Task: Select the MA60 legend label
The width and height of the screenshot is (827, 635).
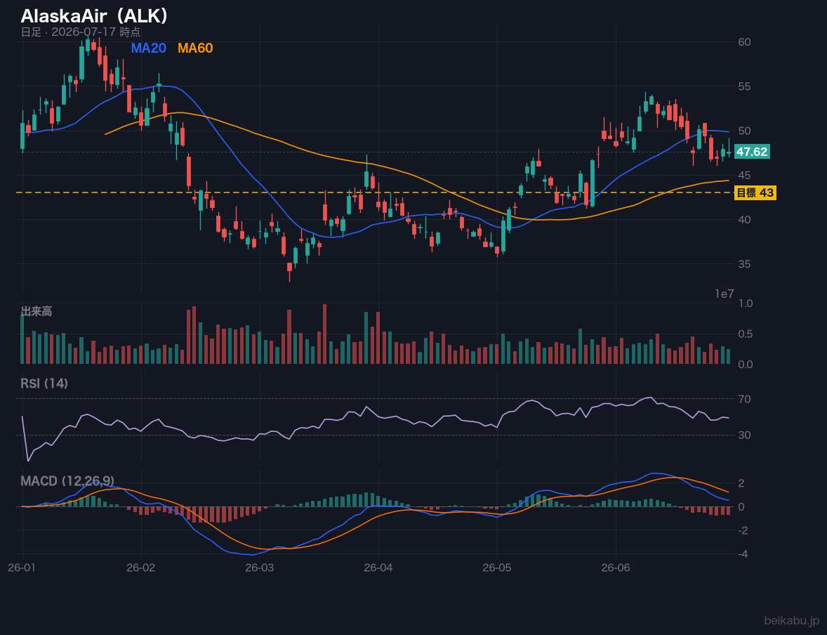Action: (195, 48)
